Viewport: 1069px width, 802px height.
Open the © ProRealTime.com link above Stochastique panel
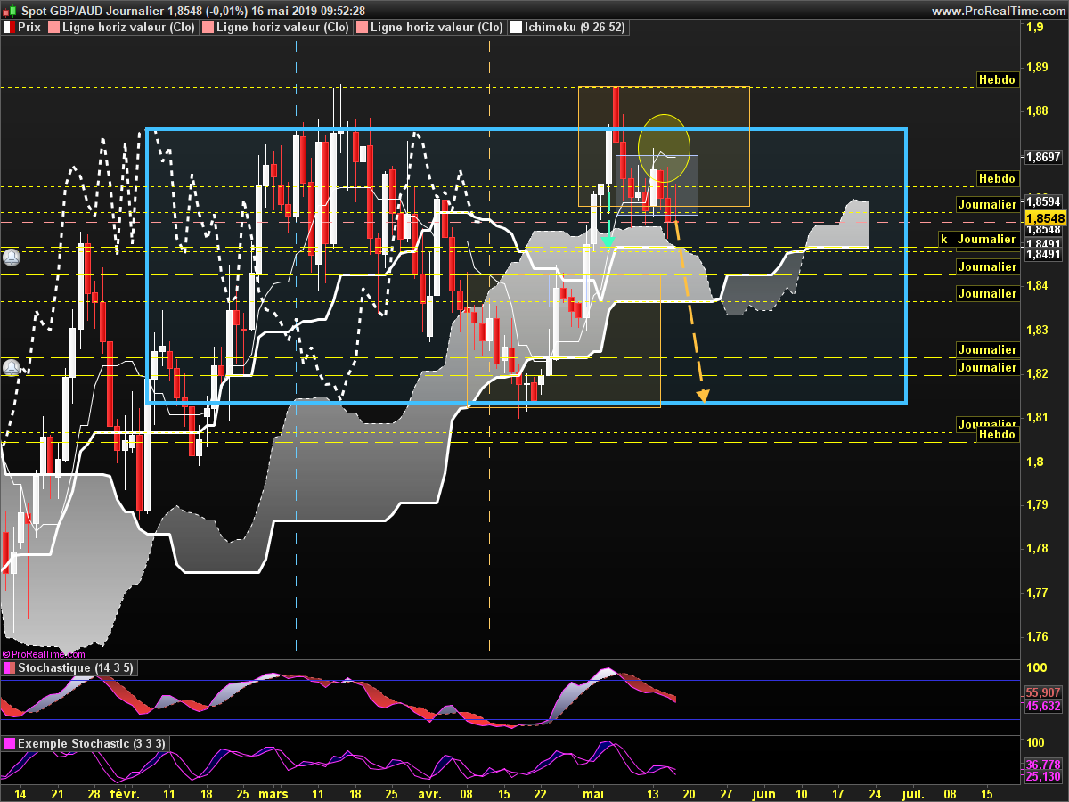[x=44, y=654]
